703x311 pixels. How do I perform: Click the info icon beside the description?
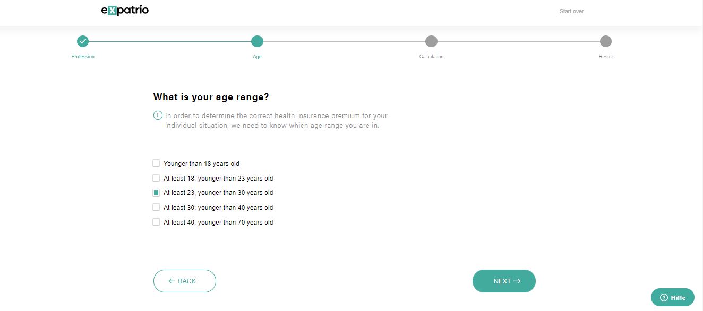tap(158, 115)
